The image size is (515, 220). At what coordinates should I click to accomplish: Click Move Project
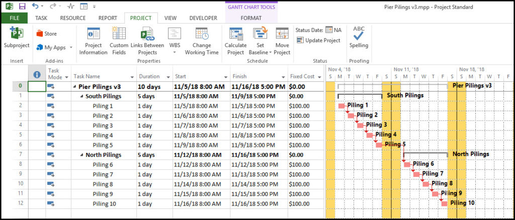[x=282, y=41]
